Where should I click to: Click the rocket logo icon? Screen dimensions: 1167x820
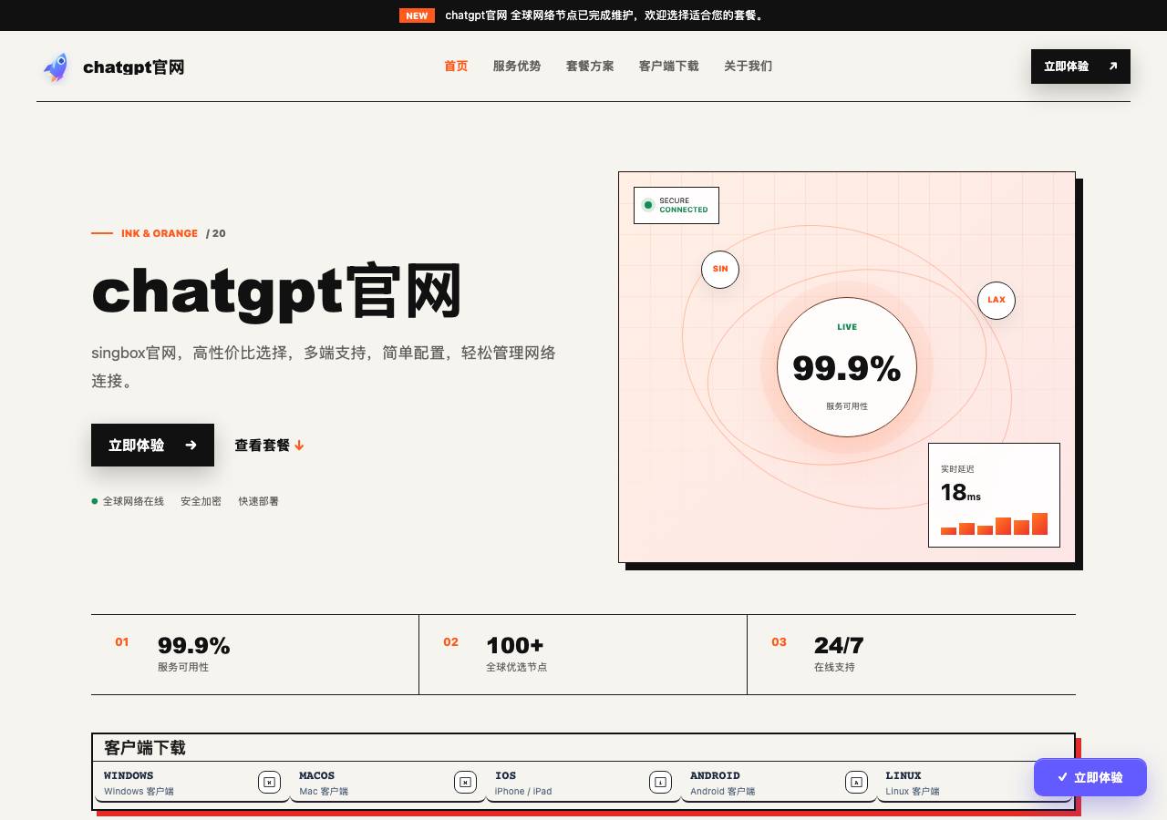56,67
